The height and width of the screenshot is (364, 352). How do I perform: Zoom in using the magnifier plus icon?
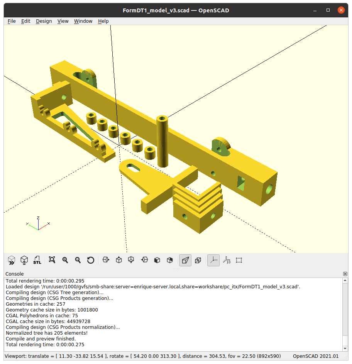tap(65, 260)
